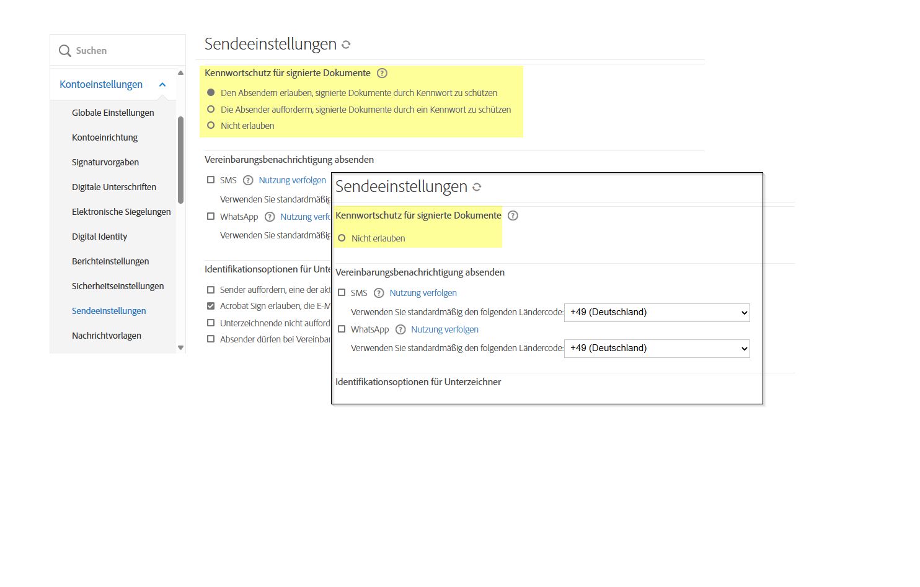Click the search magnifier icon

click(64, 51)
